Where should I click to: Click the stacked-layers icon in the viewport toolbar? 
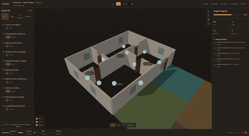click(208, 24)
